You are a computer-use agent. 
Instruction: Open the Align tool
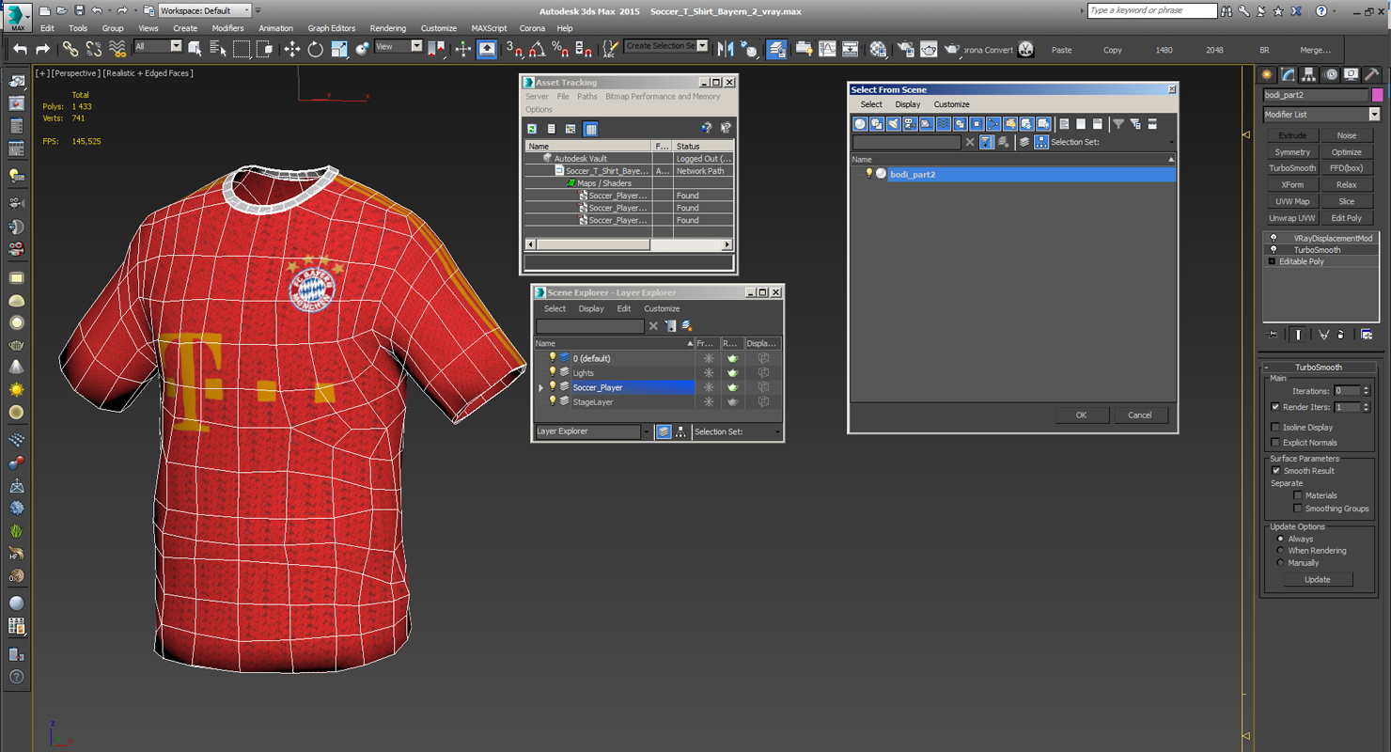(x=749, y=49)
